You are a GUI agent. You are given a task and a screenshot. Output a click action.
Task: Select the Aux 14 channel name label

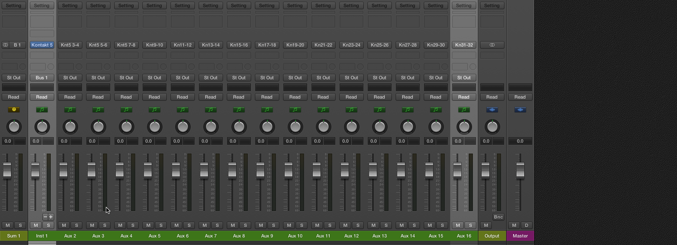(408, 236)
